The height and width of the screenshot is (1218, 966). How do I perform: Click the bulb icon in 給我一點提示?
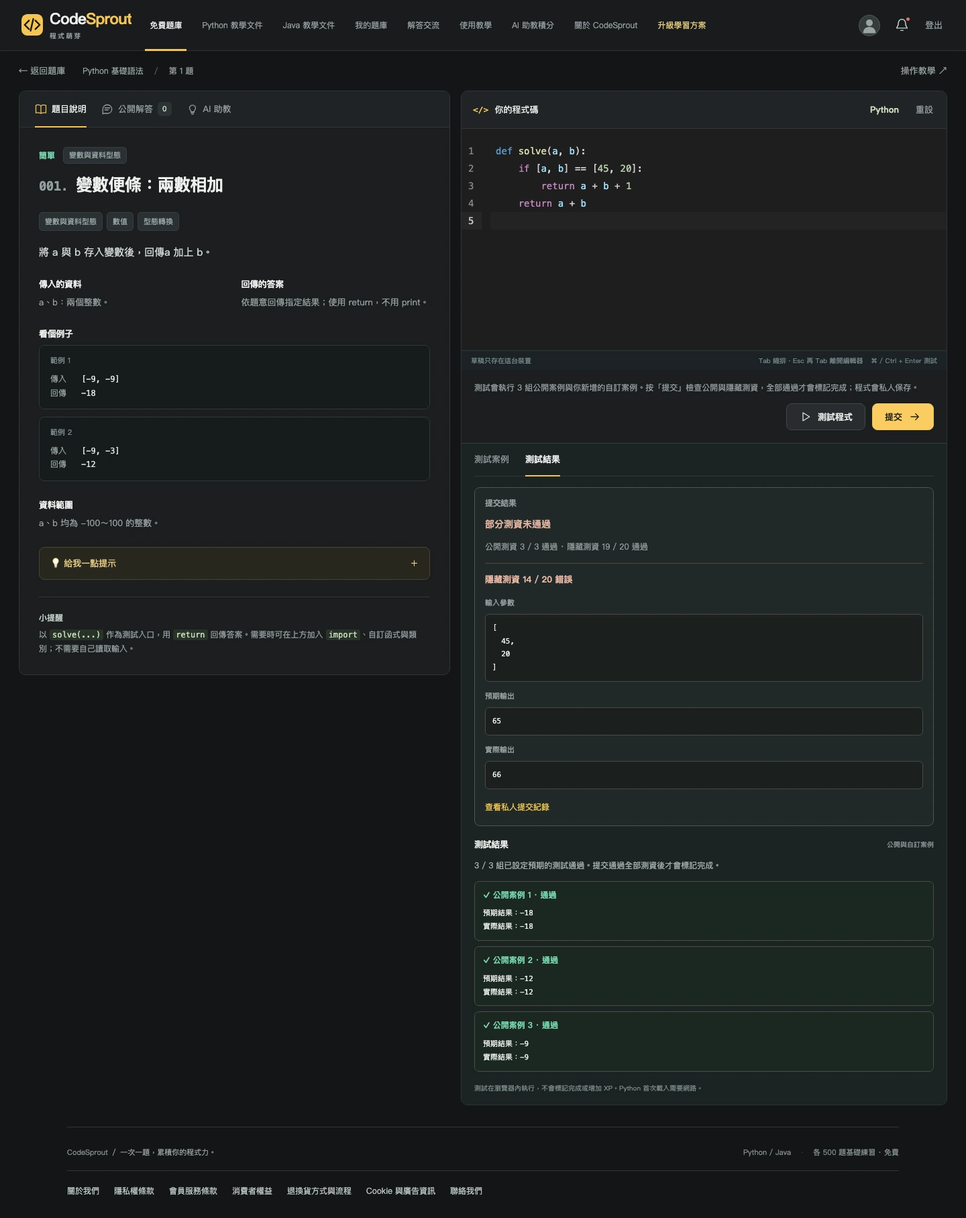[x=56, y=563]
